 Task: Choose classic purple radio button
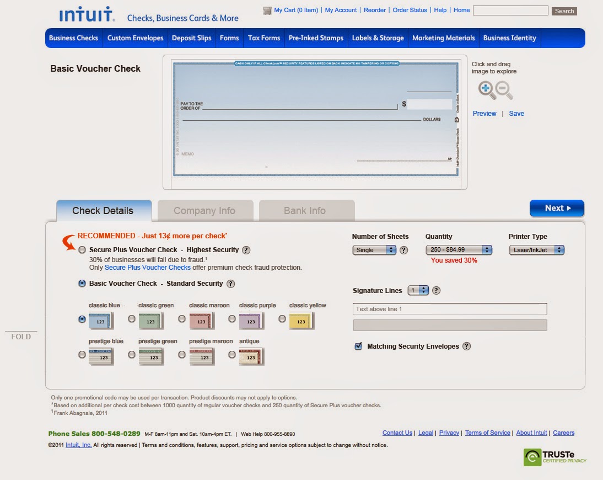coord(232,319)
